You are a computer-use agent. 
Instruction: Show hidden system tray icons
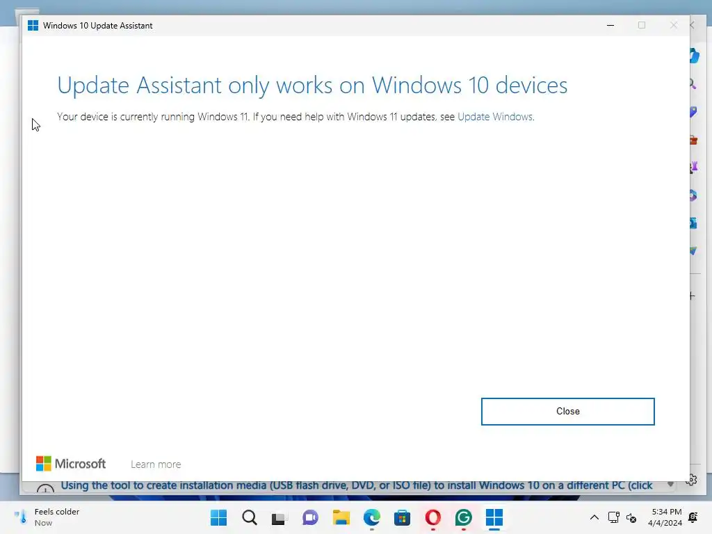(x=594, y=517)
